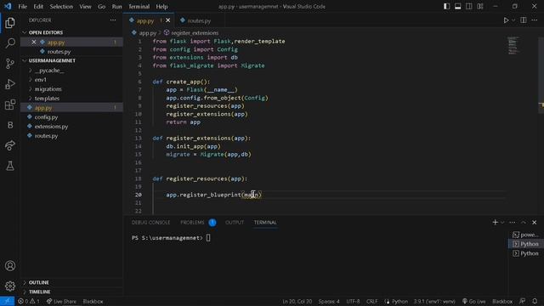Open config.py in file explorer
This screenshot has height=306, width=544.
[x=71, y=117]
